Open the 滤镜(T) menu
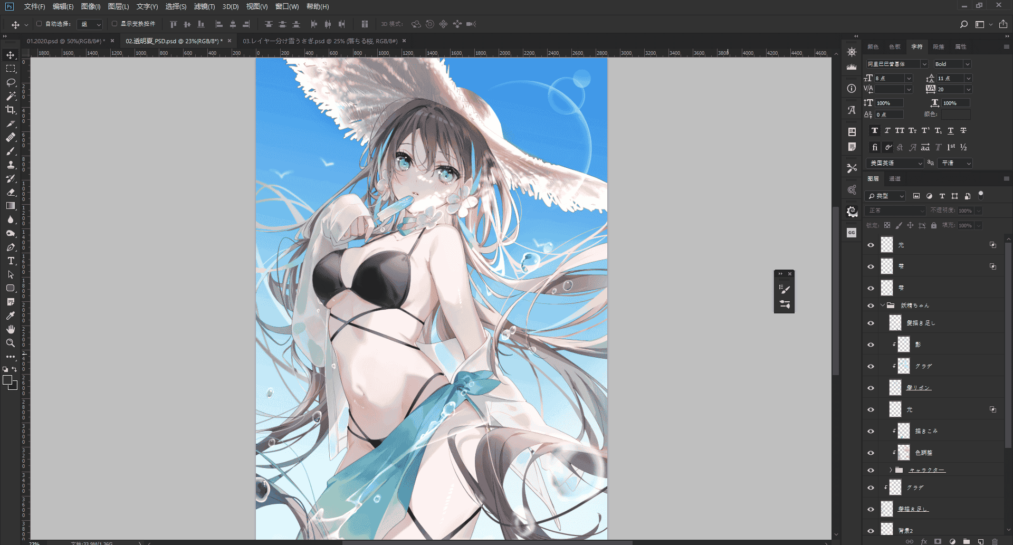This screenshot has height=545, width=1013. click(x=204, y=7)
